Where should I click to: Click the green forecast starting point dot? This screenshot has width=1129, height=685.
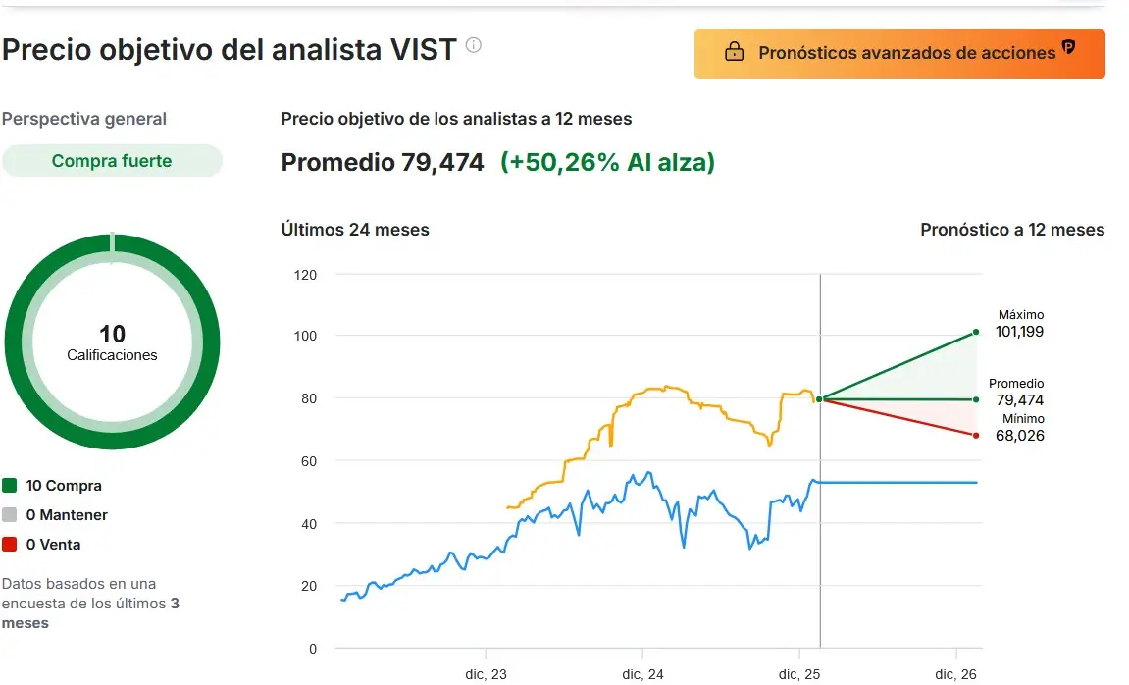(x=819, y=399)
